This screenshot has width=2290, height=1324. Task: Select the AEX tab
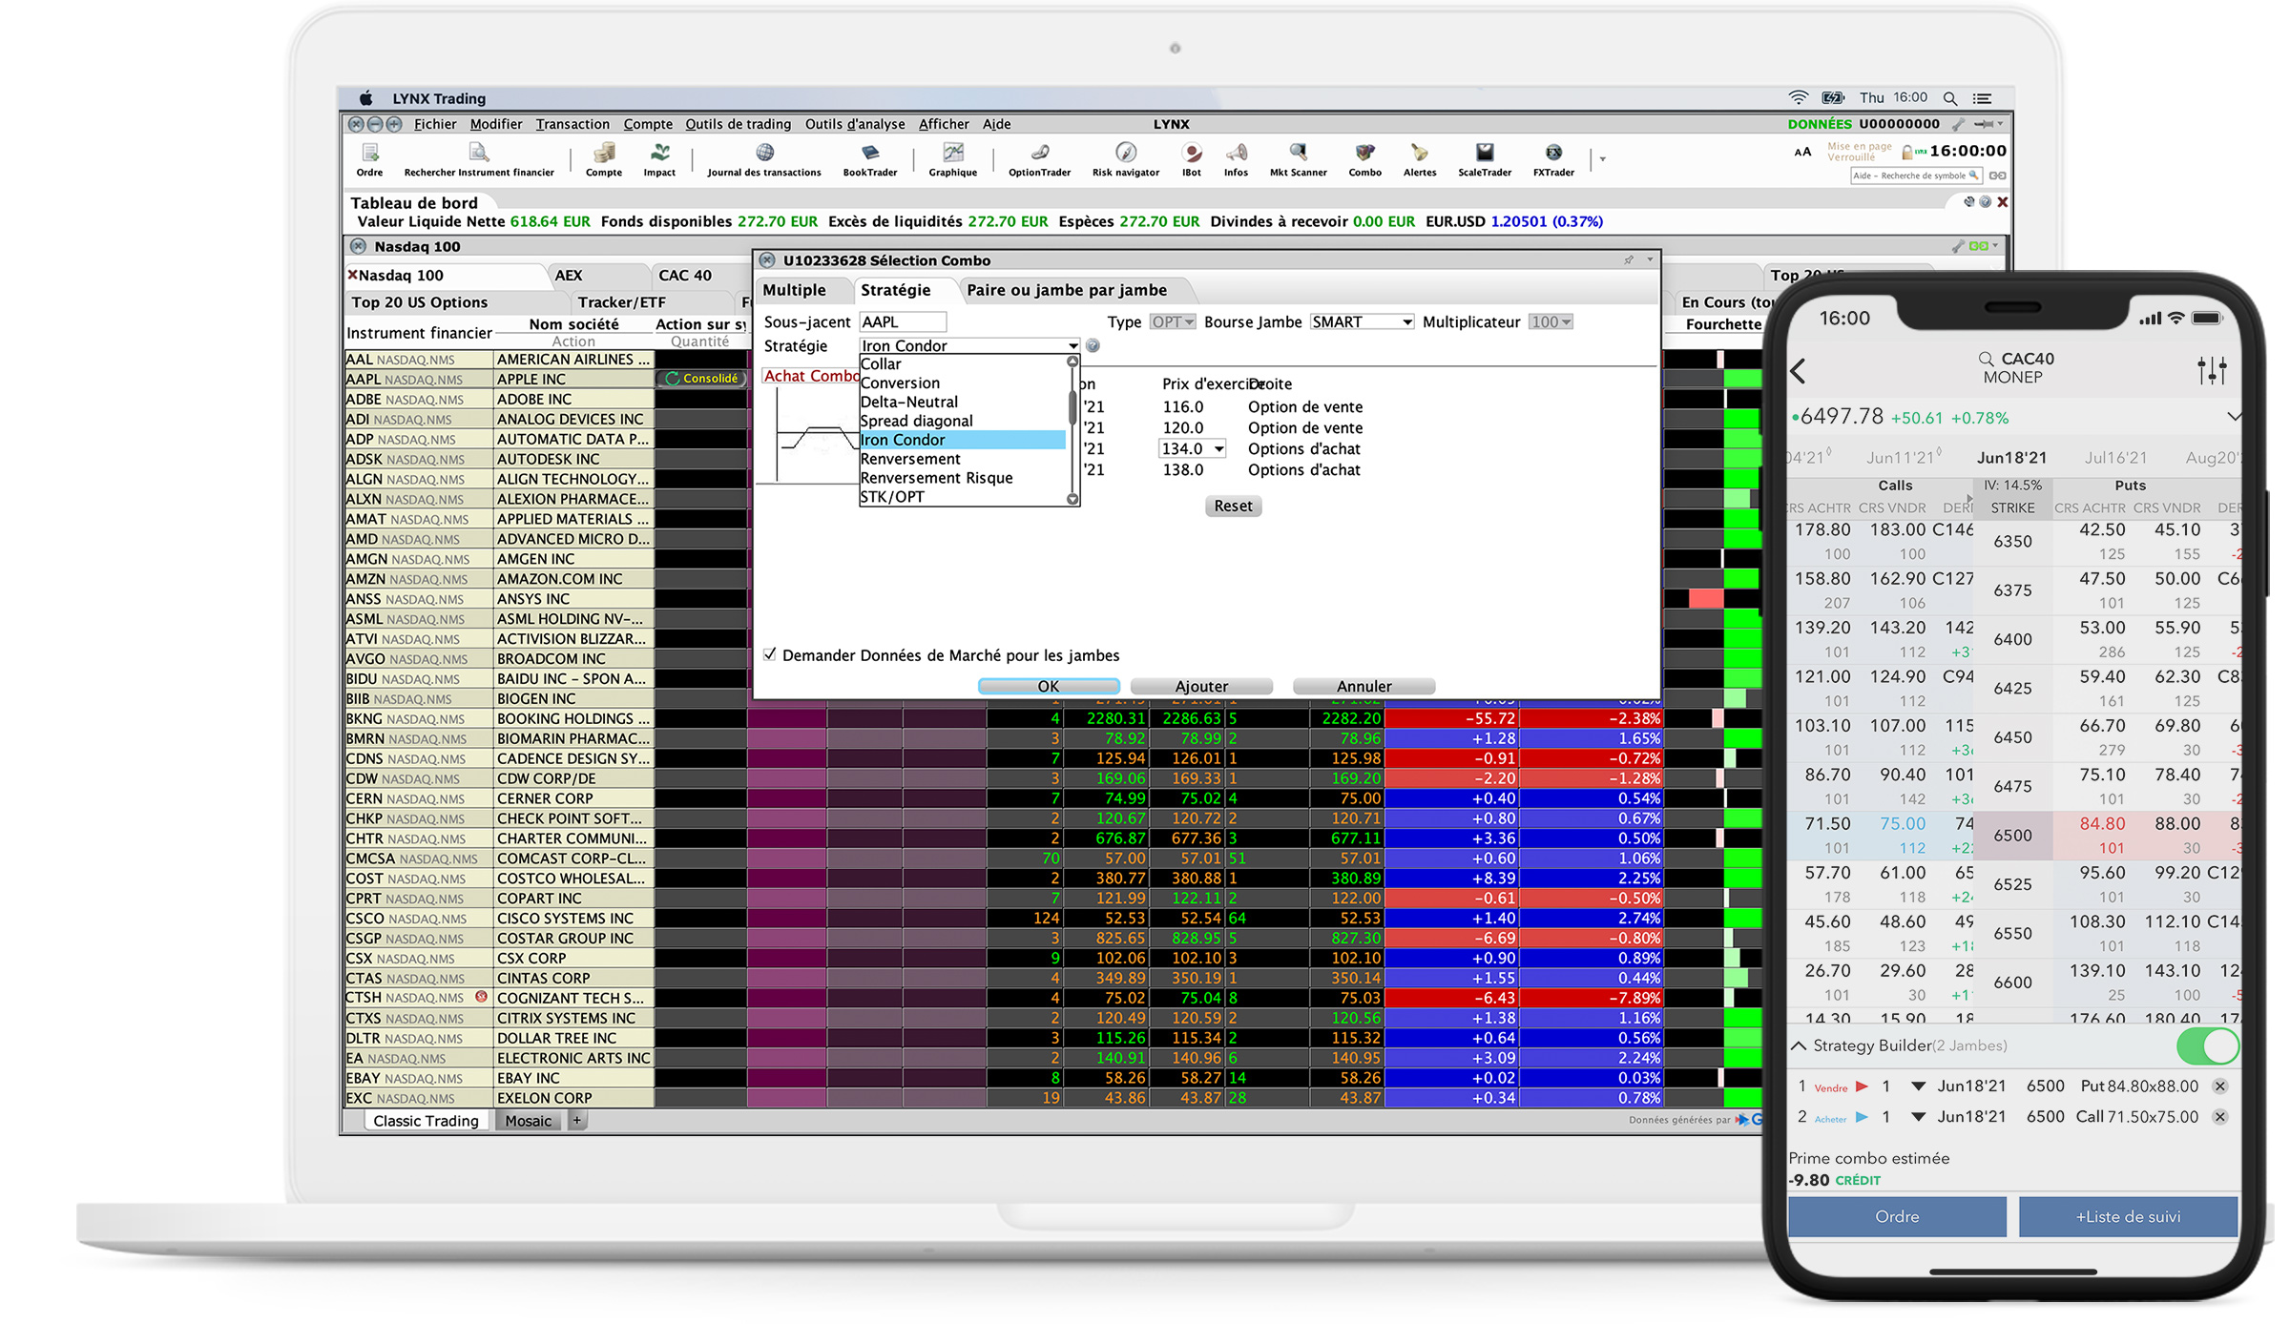coord(569,276)
